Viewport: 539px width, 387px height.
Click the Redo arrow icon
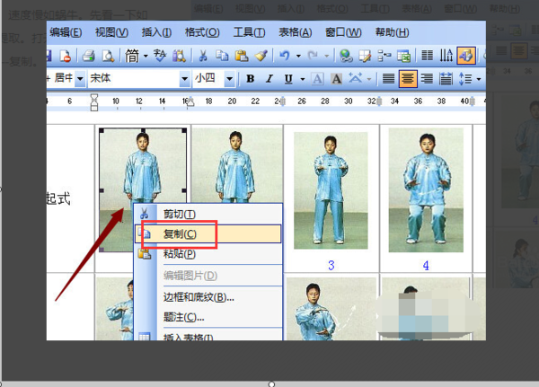[x=313, y=56]
